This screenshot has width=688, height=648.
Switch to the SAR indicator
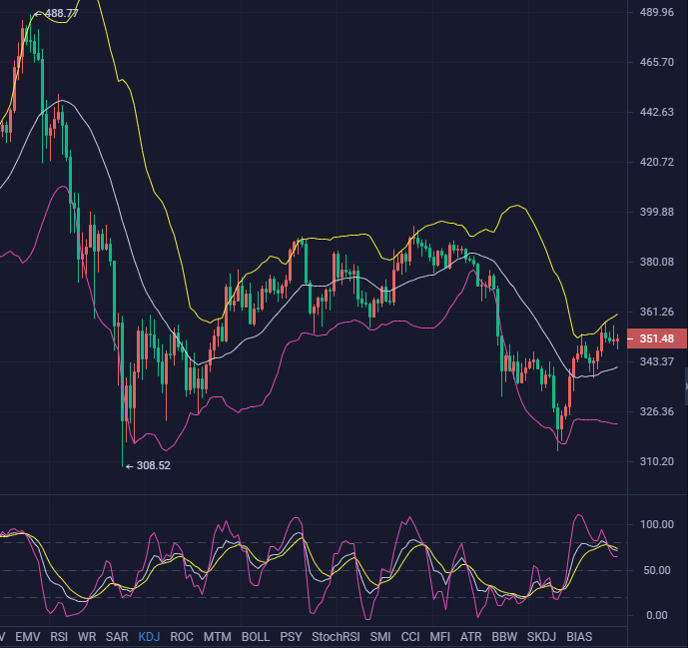coord(117,637)
